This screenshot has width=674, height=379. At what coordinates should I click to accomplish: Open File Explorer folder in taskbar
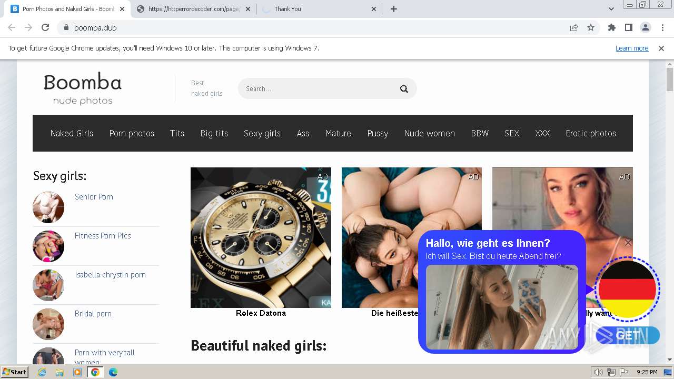tap(60, 372)
